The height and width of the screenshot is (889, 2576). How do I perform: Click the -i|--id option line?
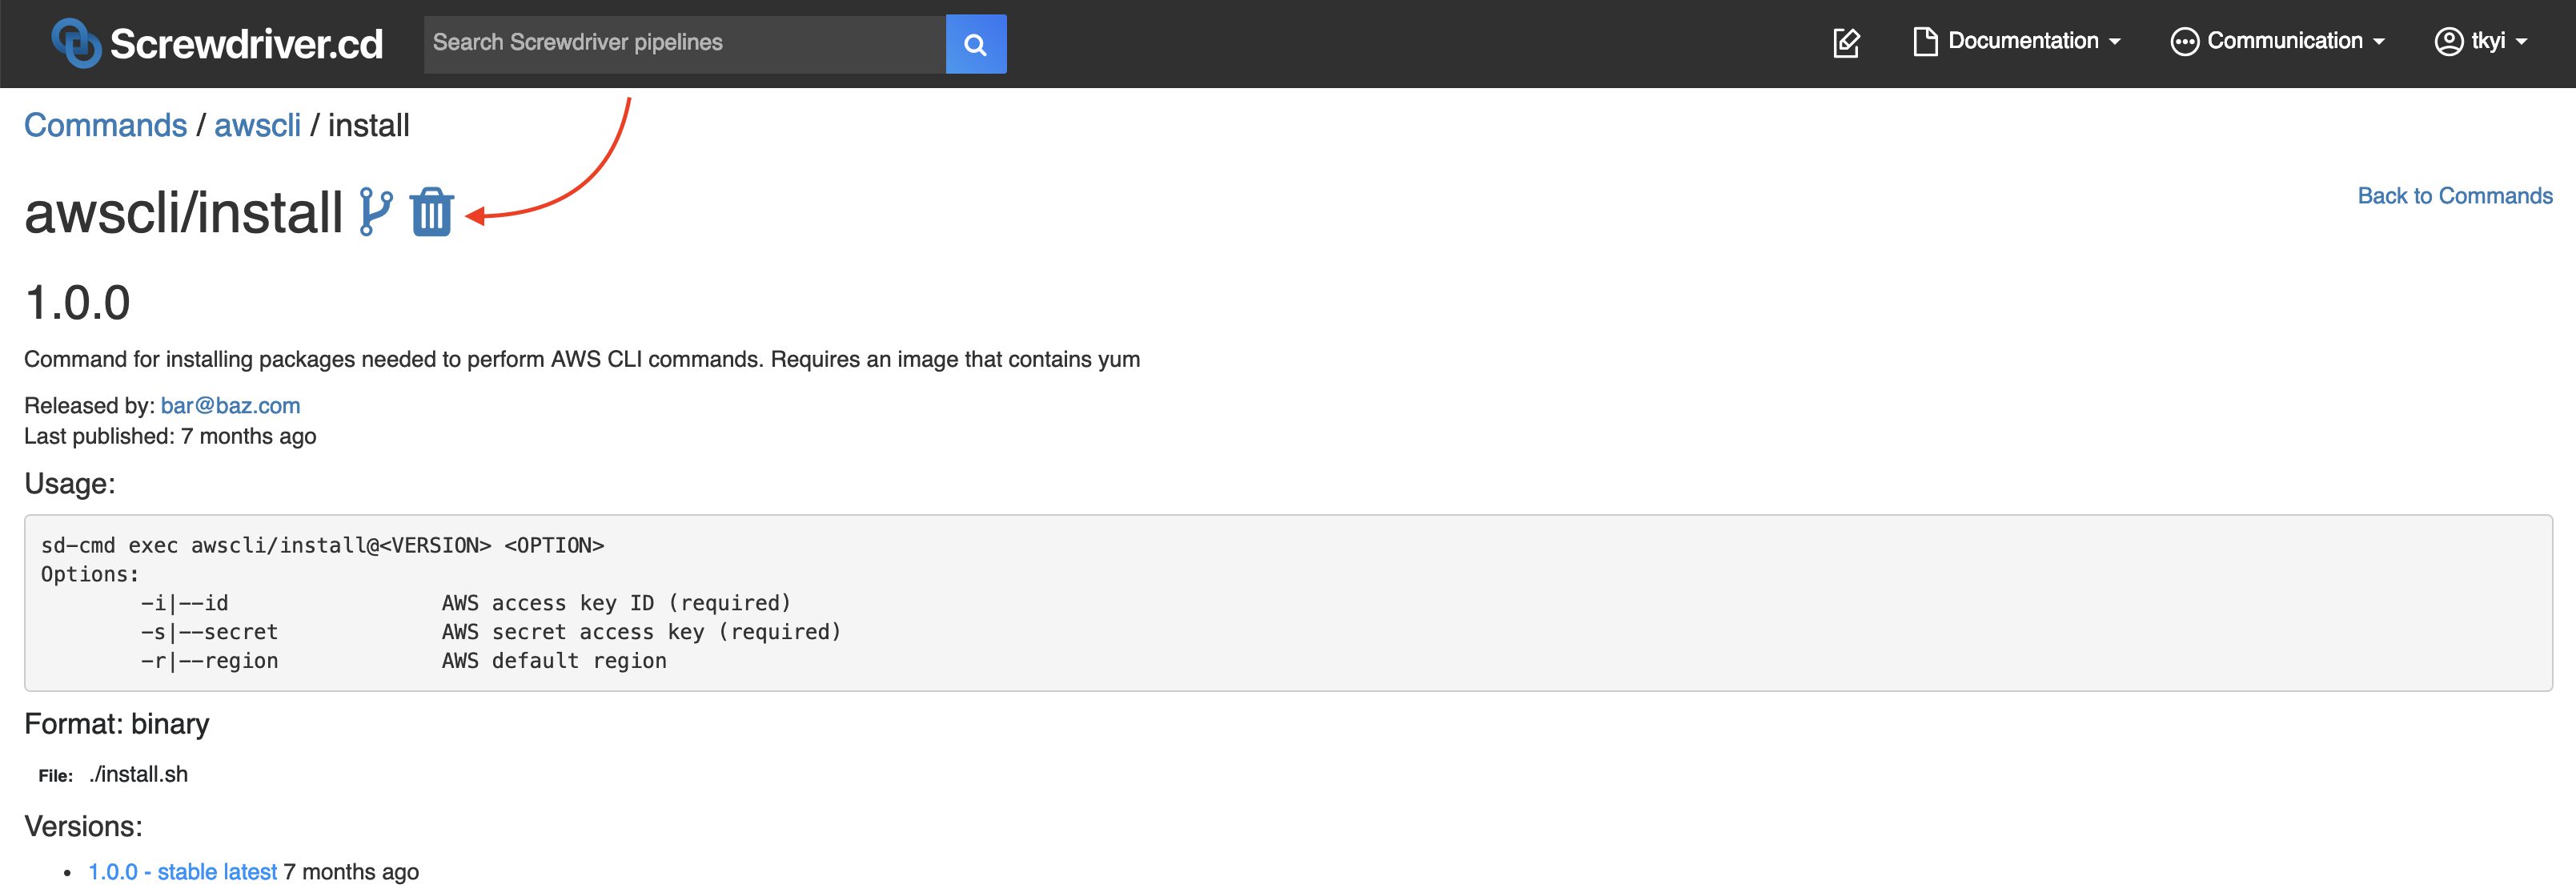(466, 604)
